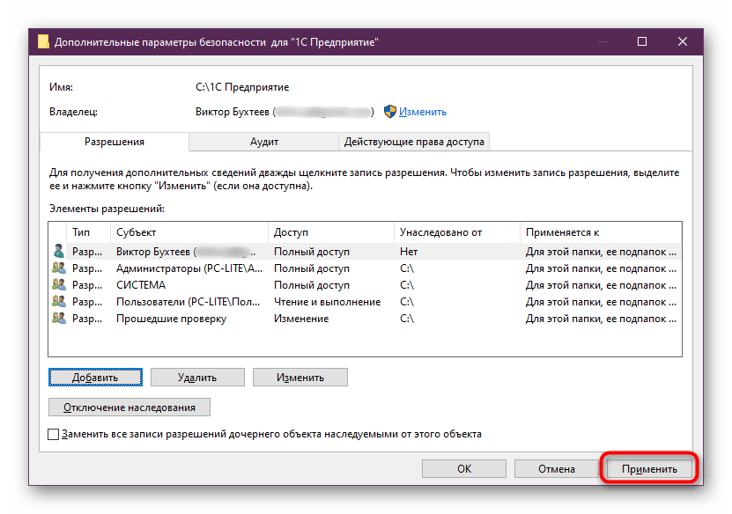Click the Изменить button below the list

pos(300,378)
